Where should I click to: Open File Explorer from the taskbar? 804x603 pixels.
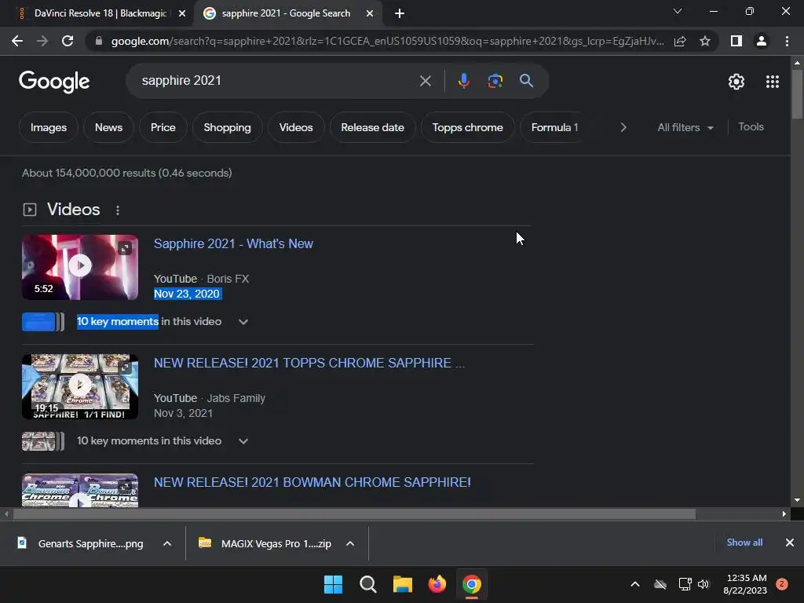(x=403, y=584)
